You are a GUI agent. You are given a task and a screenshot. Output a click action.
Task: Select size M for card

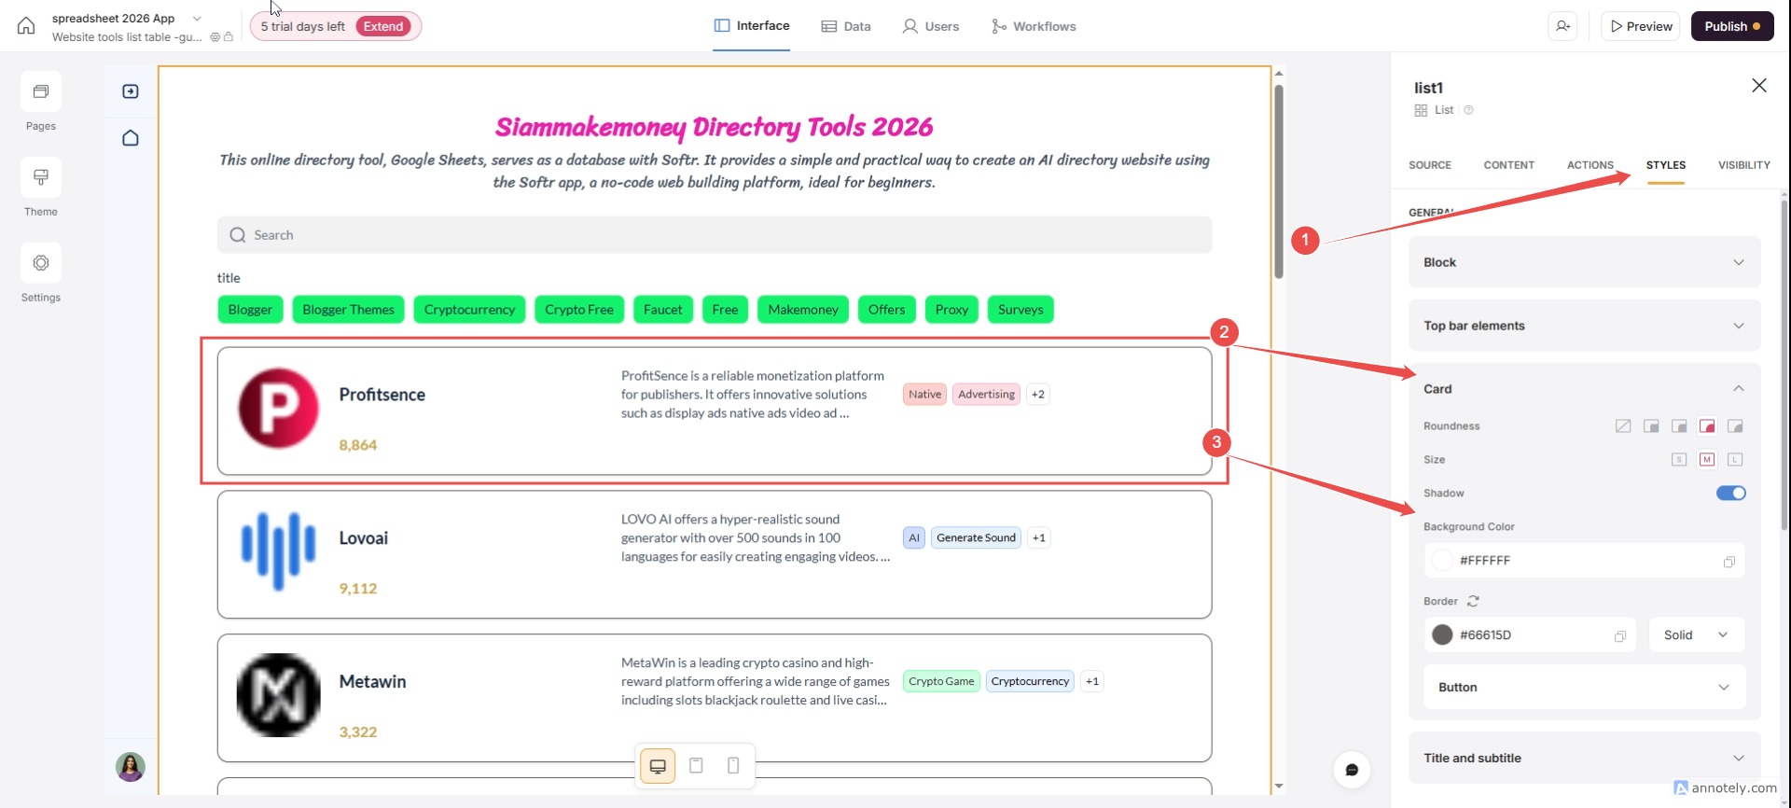1707,459
